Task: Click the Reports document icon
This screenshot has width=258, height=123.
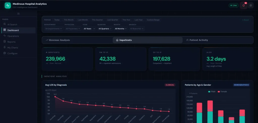Action: (x=5, y=42)
